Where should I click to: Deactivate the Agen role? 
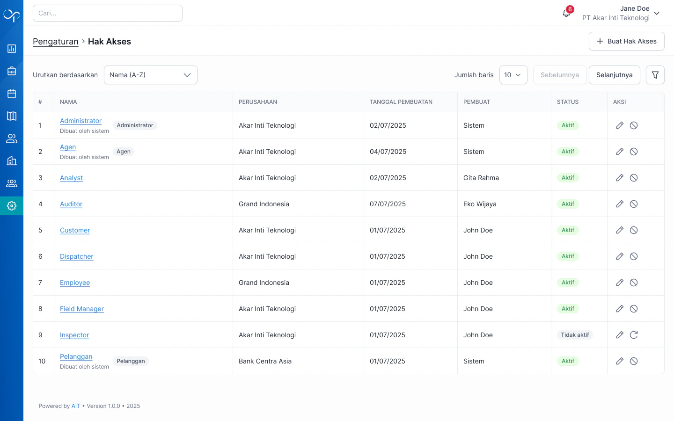tap(634, 152)
